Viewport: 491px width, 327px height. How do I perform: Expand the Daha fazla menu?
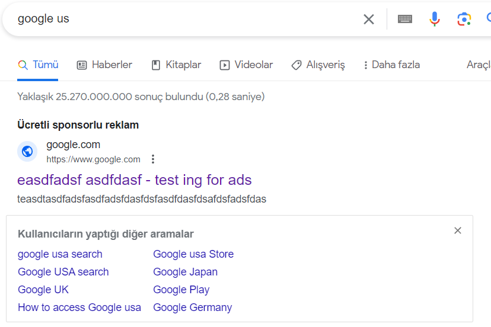[x=391, y=65]
